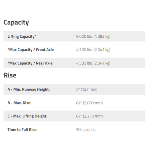Select the 82" (2,083 mm) value

click(x=89, y=103)
